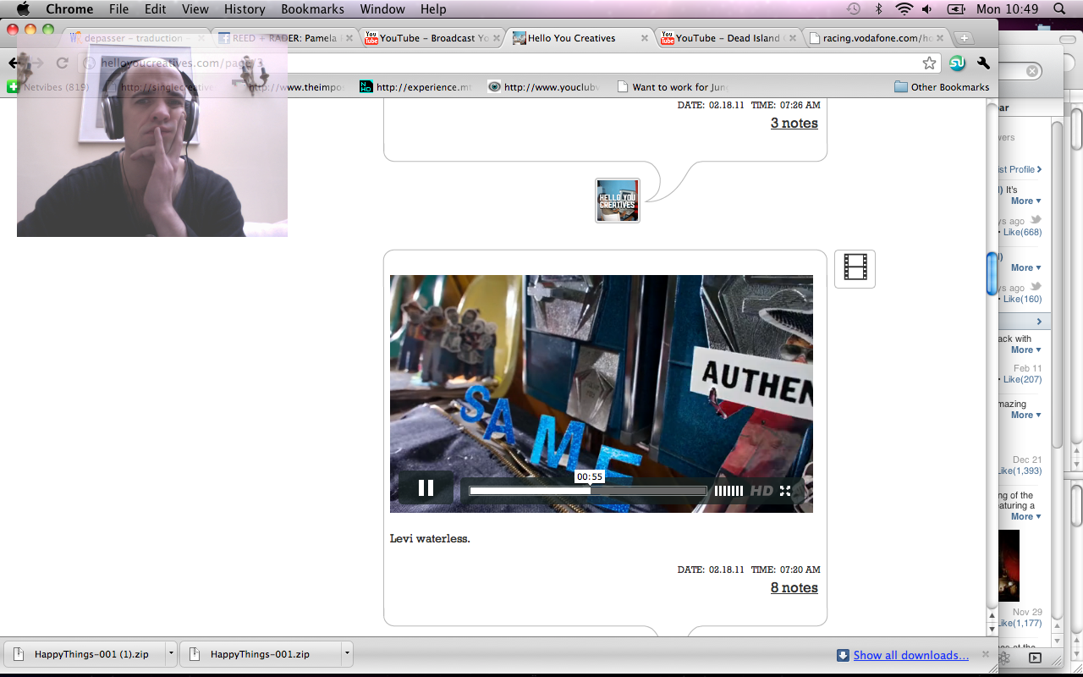The height and width of the screenshot is (677, 1083).
Task: Enter fullscreen mode on video player
Action: pyautogui.click(x=785, y=491)
